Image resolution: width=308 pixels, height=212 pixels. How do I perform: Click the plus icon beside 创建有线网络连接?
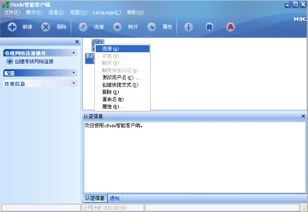click(x=10, y=61)
